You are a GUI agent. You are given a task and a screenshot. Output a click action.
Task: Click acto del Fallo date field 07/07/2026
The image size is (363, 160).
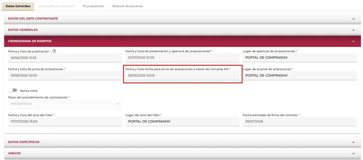coord(65,122)
